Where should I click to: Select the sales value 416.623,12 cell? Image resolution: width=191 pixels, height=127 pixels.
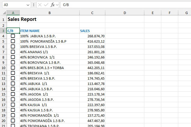(x=92, y=41)
